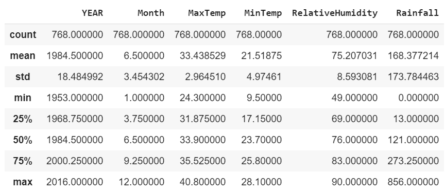Click the std row label
The width and height of the screenshot is (445, 193).
tap(23, 76)
